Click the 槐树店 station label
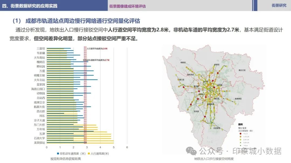 (x=41, y=62)
